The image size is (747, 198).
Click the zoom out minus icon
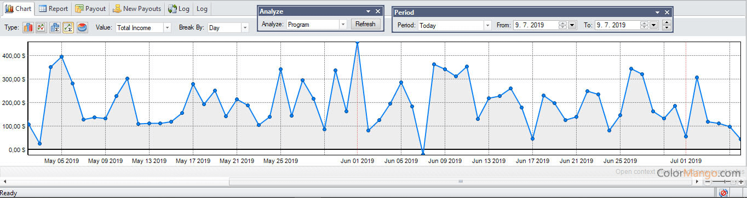708,182
